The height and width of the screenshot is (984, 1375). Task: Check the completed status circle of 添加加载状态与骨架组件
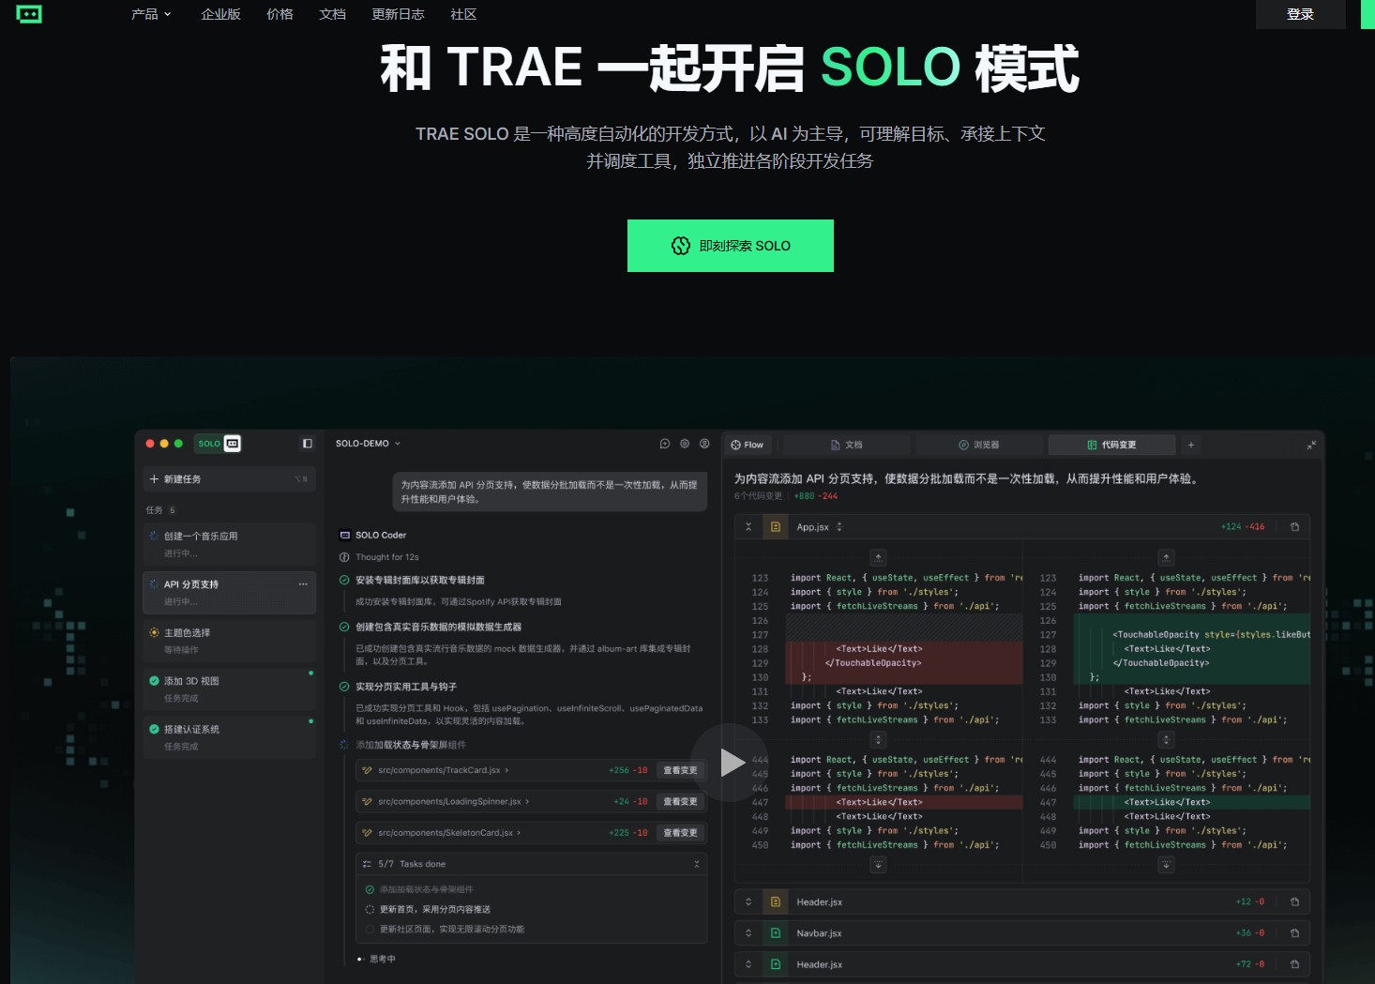(x=370, y=888)
